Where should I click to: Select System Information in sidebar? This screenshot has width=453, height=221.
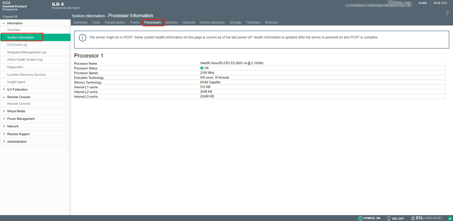point(21,37)
